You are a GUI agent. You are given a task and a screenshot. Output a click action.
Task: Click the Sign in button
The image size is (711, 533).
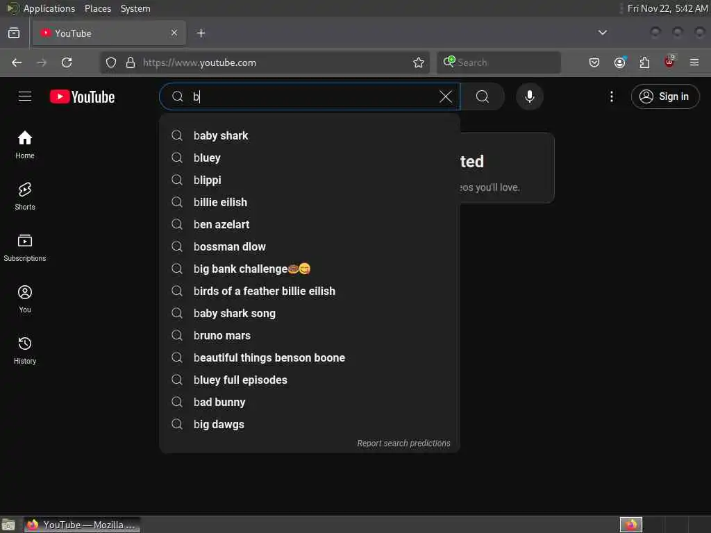665,96
